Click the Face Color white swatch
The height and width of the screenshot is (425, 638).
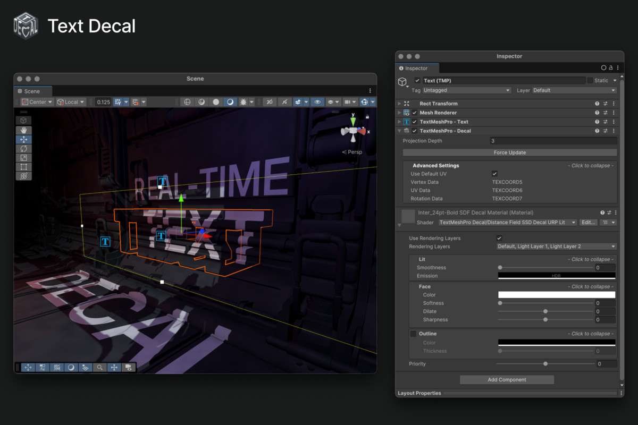[556, 294]
